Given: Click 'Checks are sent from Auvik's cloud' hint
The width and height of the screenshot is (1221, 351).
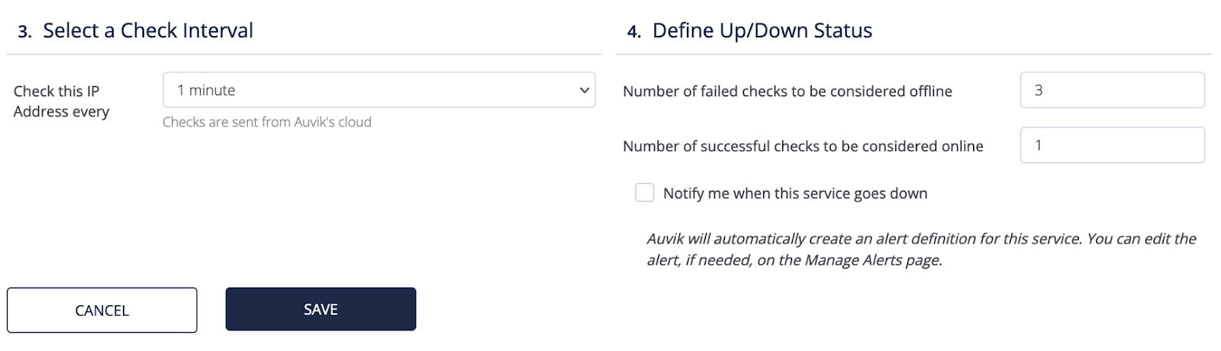Looking at the screenshot, I should [x=267, y=122].
